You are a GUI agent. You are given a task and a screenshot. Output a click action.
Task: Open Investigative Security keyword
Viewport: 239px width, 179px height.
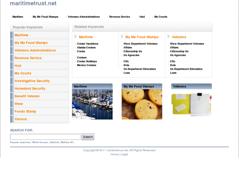[32, 81]
